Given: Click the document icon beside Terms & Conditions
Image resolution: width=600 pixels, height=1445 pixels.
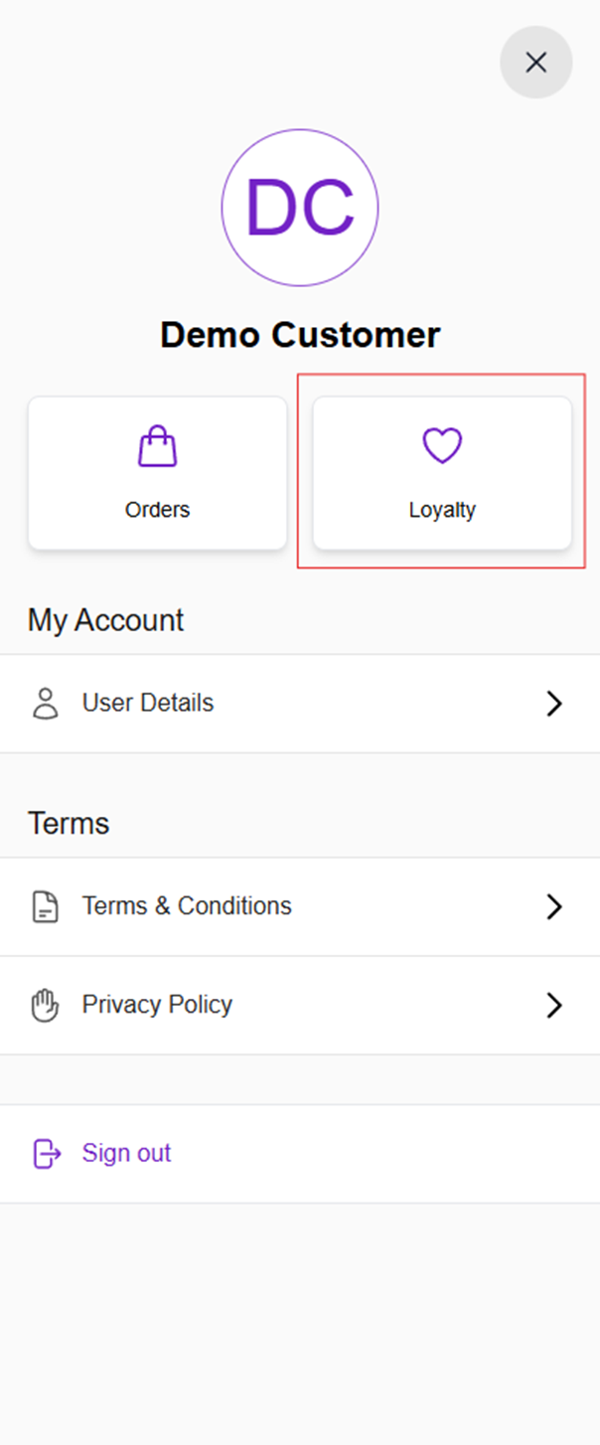Looking at the screenshot, I should tap(46, 906).
